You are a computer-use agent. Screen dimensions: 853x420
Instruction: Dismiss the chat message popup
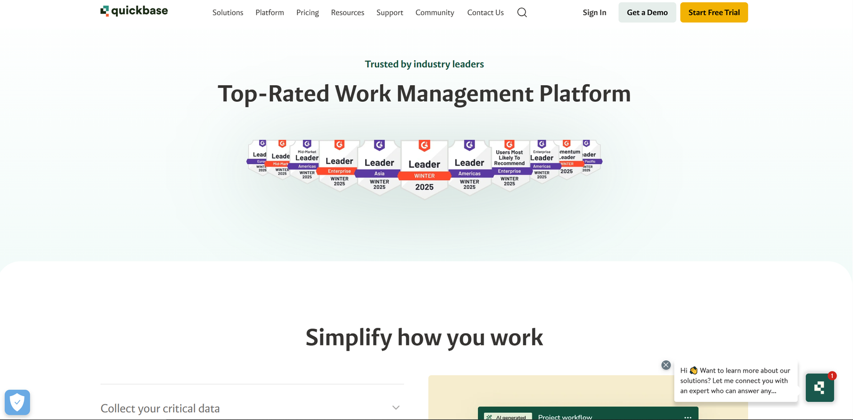coord(666,365)
